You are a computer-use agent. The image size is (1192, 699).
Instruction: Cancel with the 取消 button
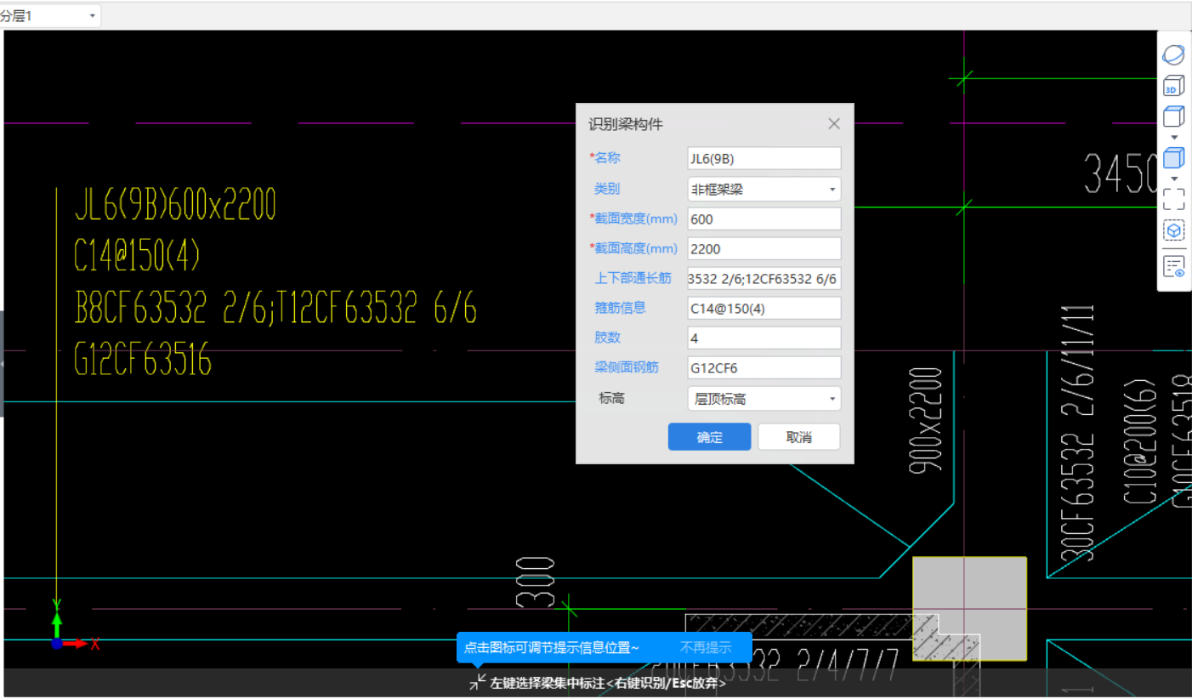[x=799, y=437]
